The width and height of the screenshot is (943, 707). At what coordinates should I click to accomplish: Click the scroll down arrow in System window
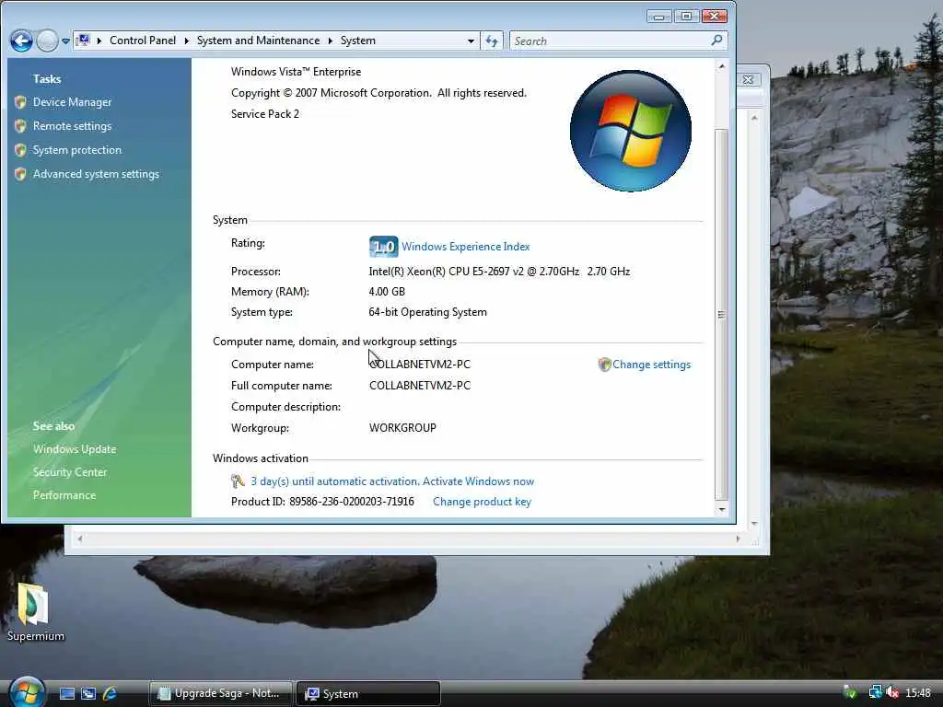[x=722, y=510]
